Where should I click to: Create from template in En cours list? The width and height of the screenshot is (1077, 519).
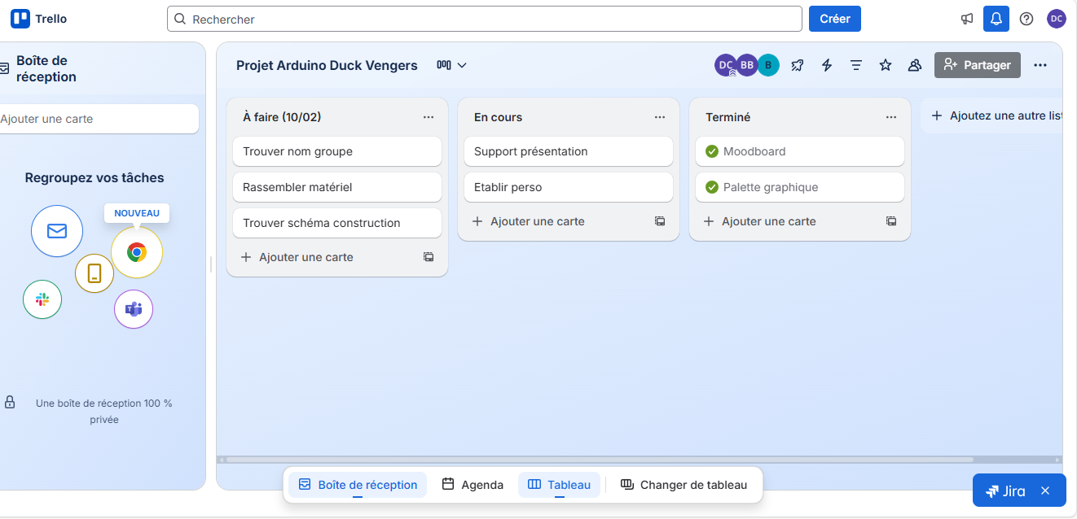(660, 221)
